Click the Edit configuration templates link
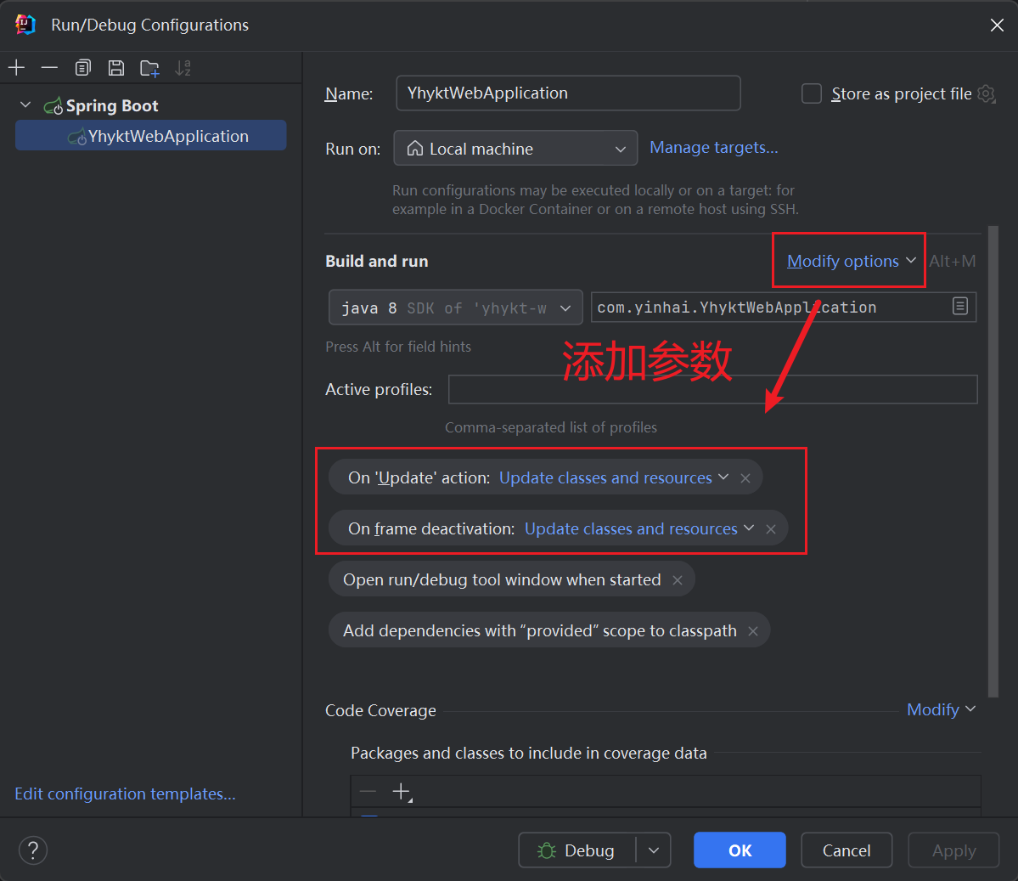 coord(126,793)
